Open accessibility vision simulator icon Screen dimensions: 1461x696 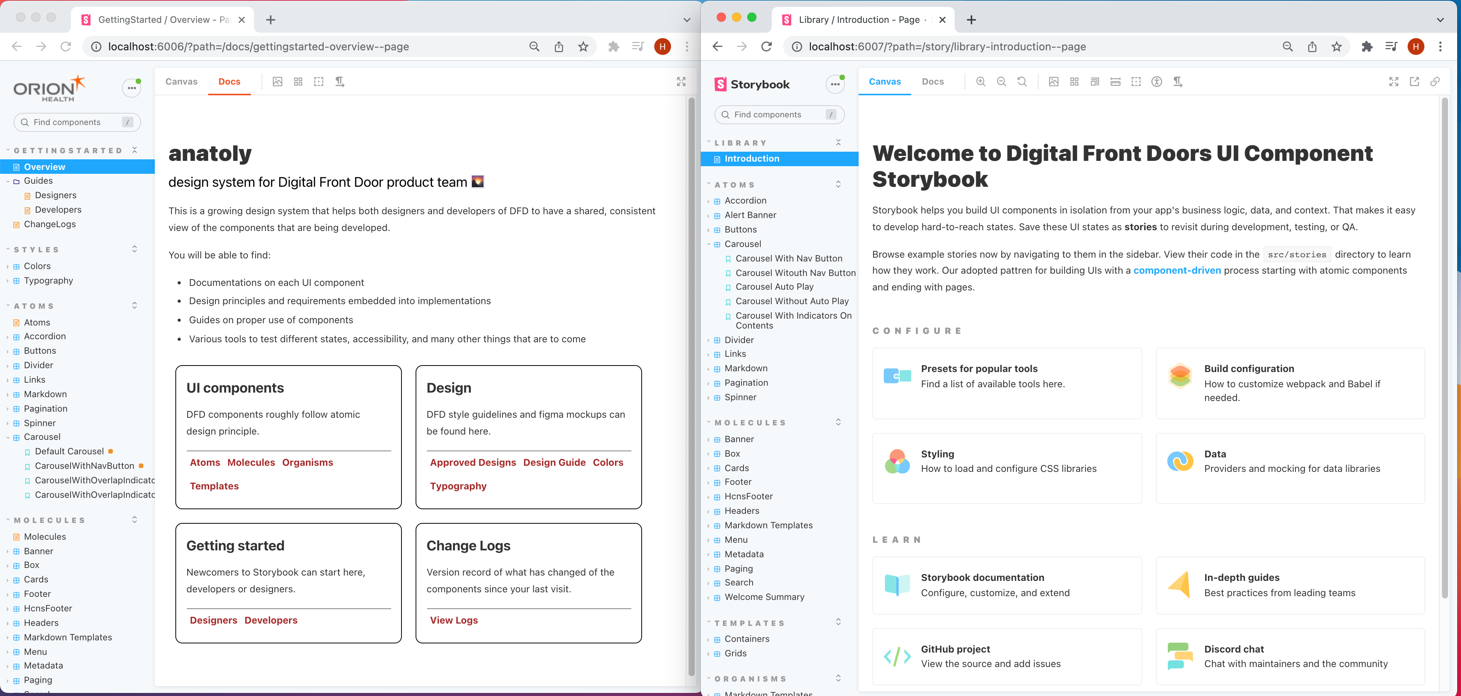[1157, 82]
